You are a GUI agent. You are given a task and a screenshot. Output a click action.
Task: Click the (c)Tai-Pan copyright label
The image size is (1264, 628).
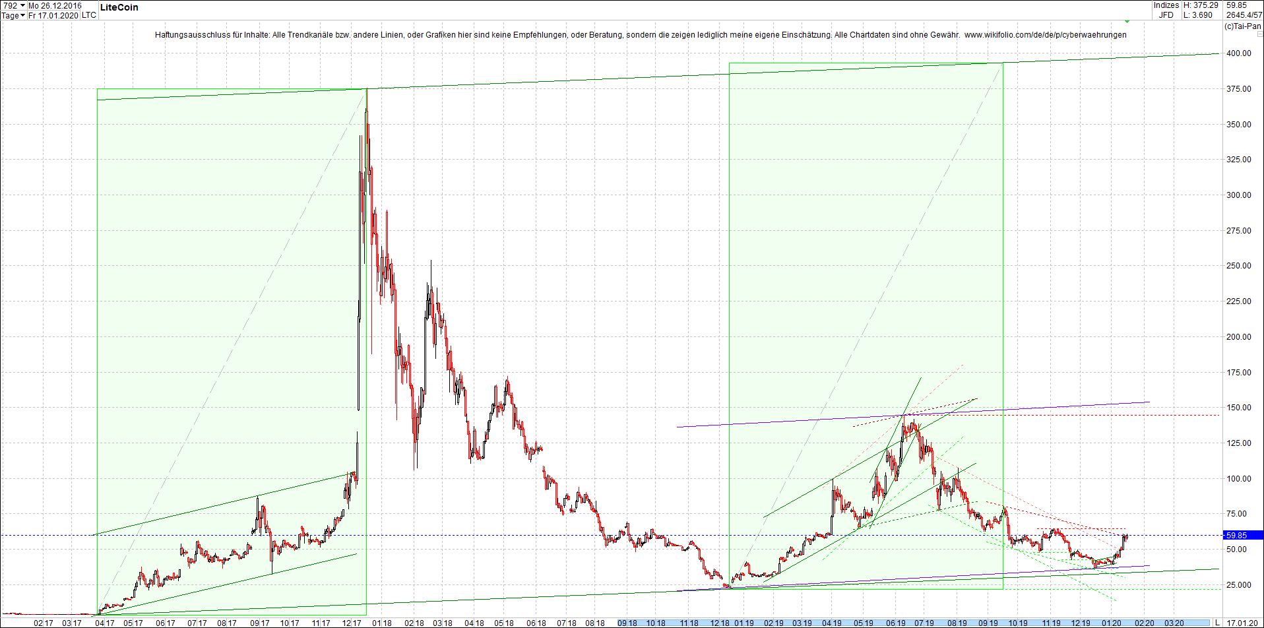point(1243,27)
